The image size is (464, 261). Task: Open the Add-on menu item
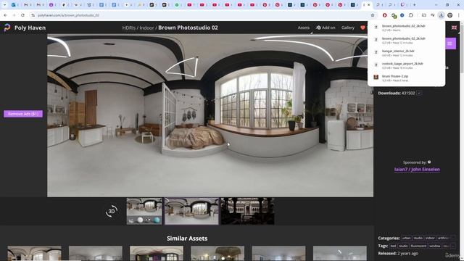pyautogui.click(x=326, y=28)
